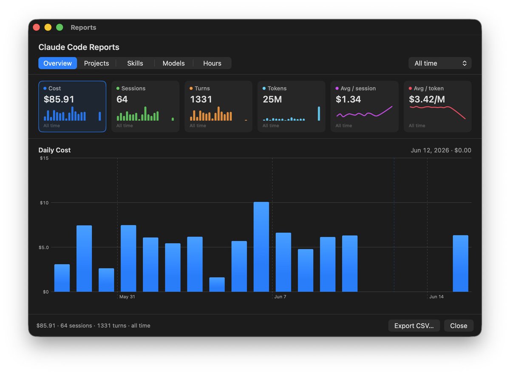Click the Export CSV... button

tap(414, 326)
